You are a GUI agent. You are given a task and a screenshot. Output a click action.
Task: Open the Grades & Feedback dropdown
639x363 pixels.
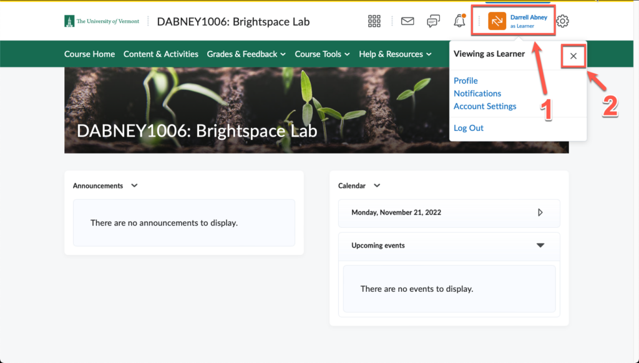coord(246,54)
